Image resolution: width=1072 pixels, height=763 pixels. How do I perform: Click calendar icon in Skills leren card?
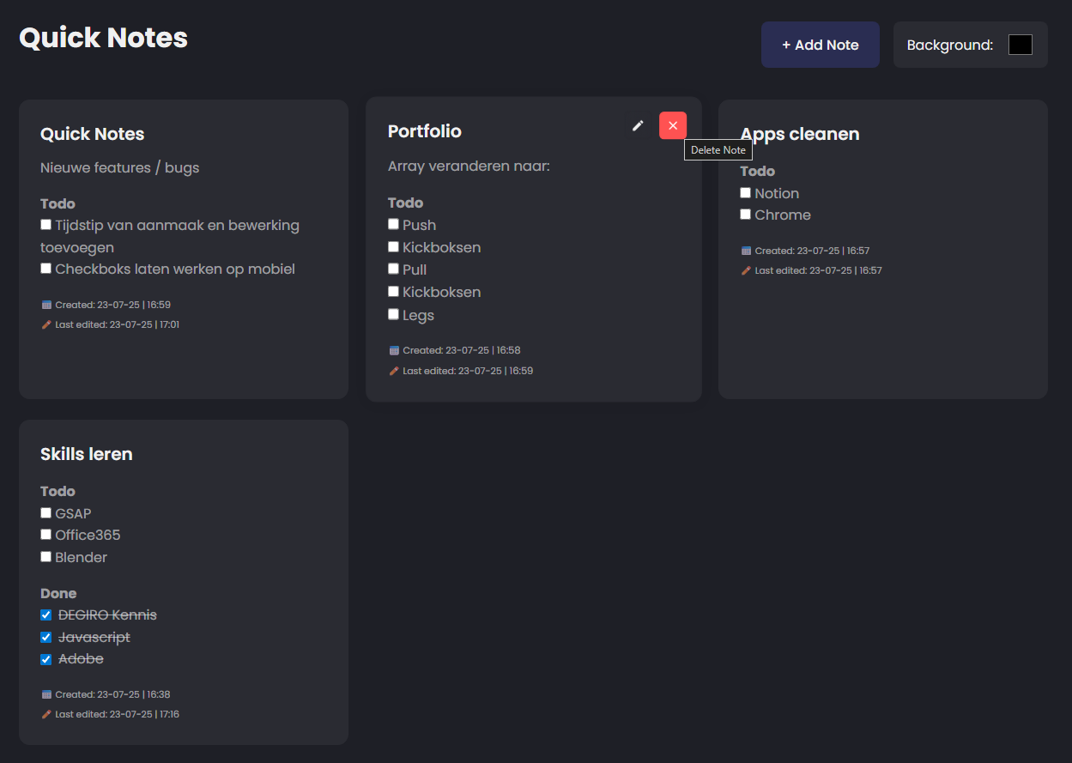(46, 694)
